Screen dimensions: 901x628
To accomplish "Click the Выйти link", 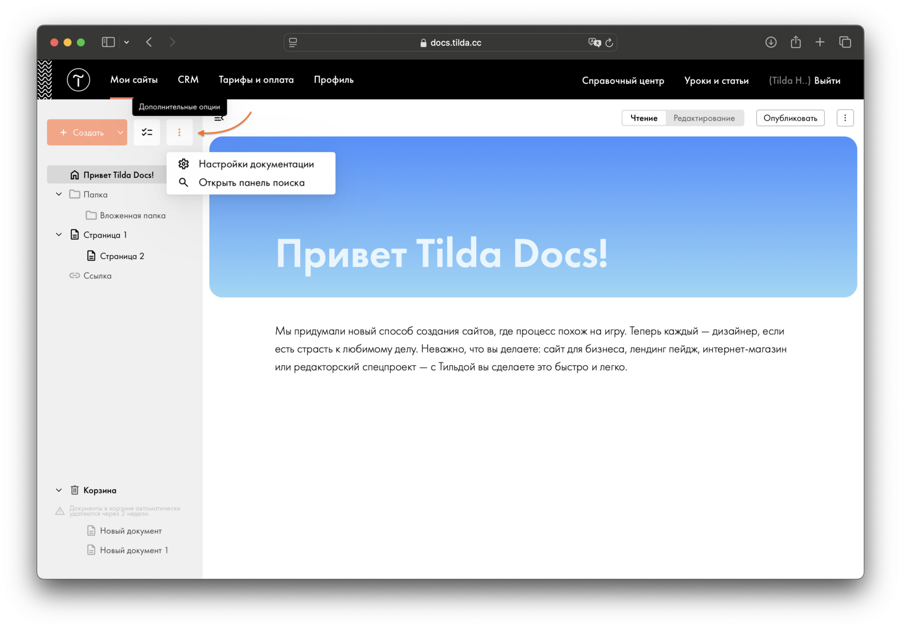I will coord(828,80).
